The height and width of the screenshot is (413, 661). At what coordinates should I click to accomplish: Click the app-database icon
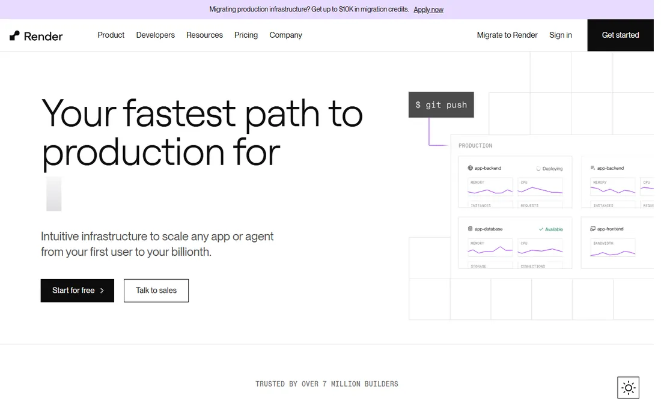coord(470,229)
